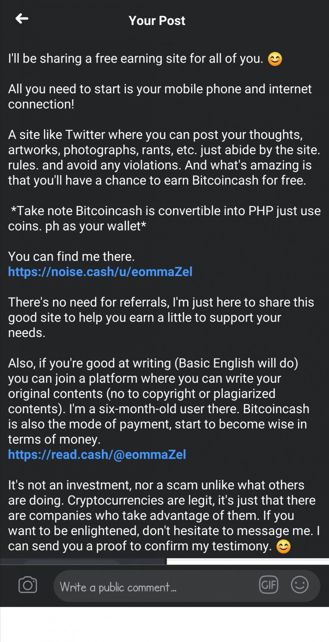Go back using the left arrow
This screenshot has height=642, width=329.
(x=22, y=19)
